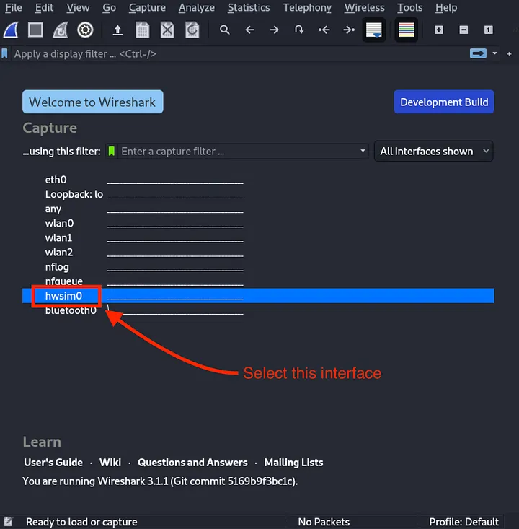
Task: Click the capture filter input field
Action: point(238,152)
